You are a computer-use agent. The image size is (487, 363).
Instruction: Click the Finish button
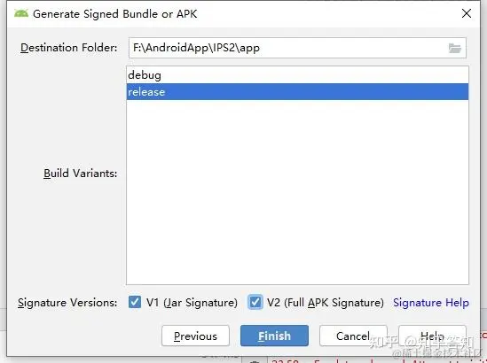pyautogui.click(x=274, y=336)
